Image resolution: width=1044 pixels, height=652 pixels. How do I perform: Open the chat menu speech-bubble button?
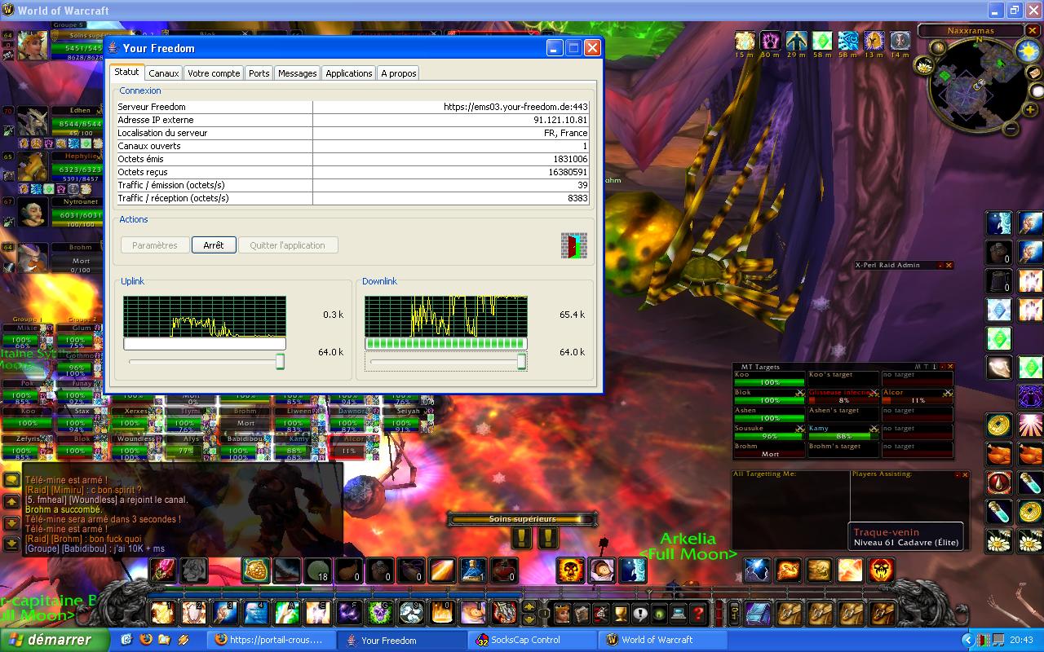(11, 480)
